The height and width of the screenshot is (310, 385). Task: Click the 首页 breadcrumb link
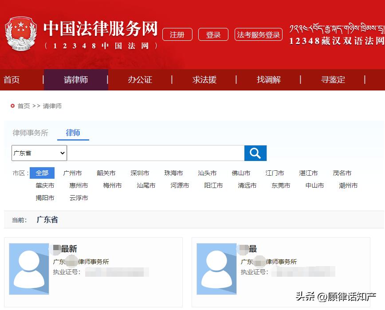tap(23, 106)
